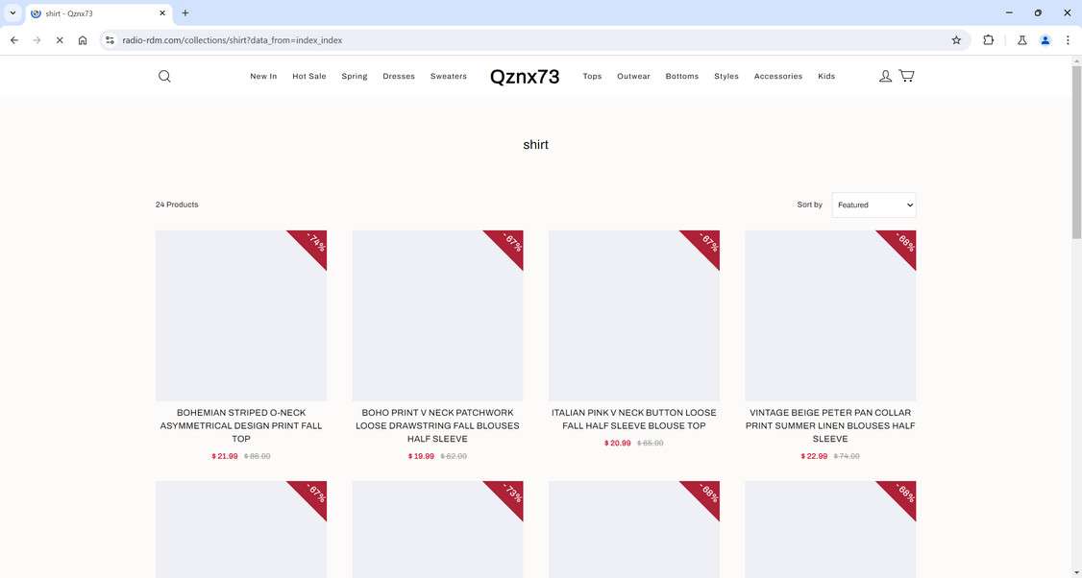The image size is (1082, 578).
Task: Select the 'shirt - Qznx73' browser tab
Action: click(x=97, y=13)
